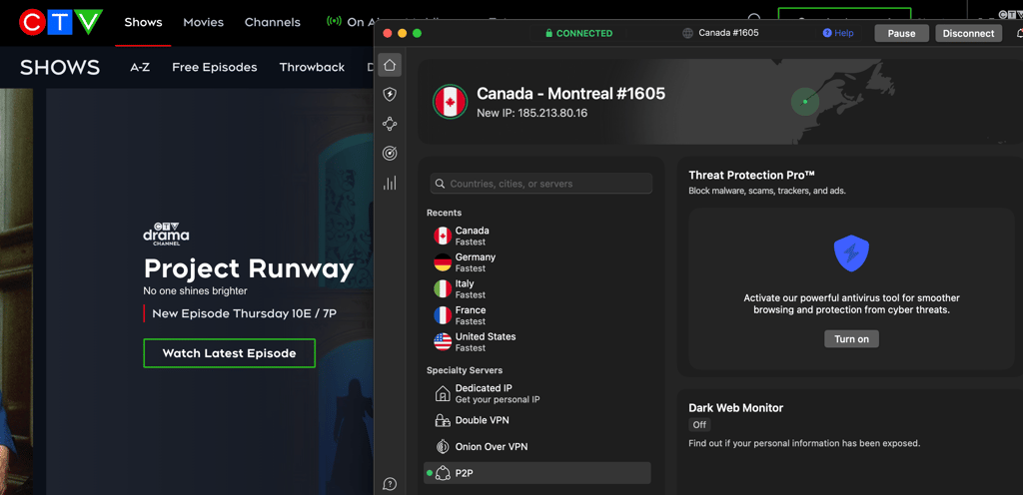The height and width of the screenshot is (495, 1023).
Task: Click the globe icon beside Canada #1605
Action: pyautogui.click(x=687, y=33)
